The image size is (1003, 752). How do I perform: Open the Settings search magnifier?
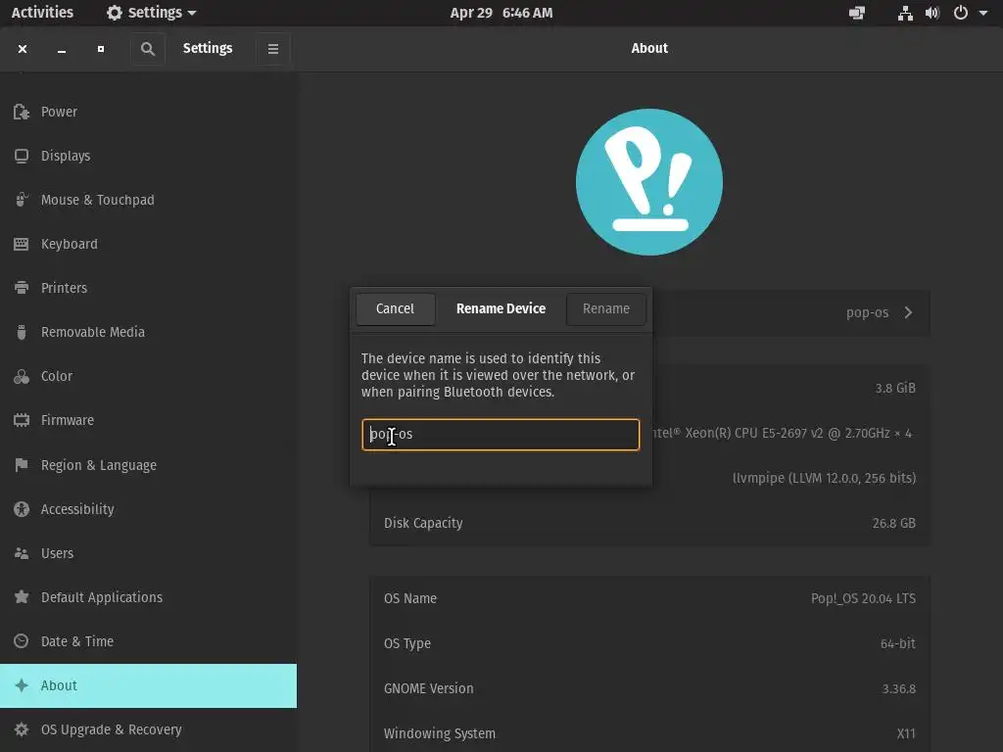click(148, 49)
